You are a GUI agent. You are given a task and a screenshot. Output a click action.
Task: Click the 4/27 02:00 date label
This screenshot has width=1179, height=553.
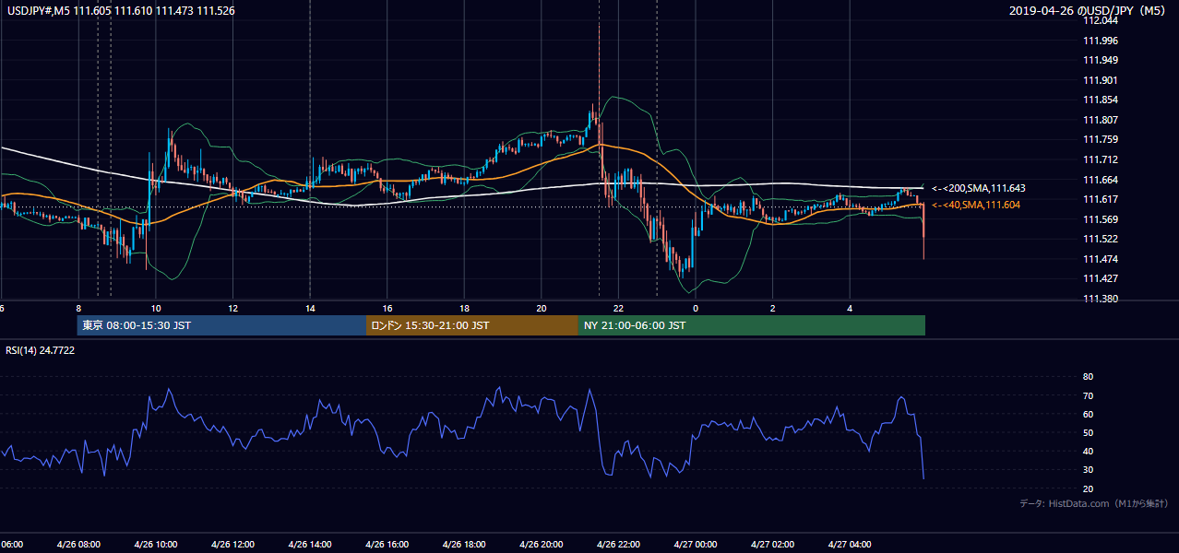tap(771, 545)
